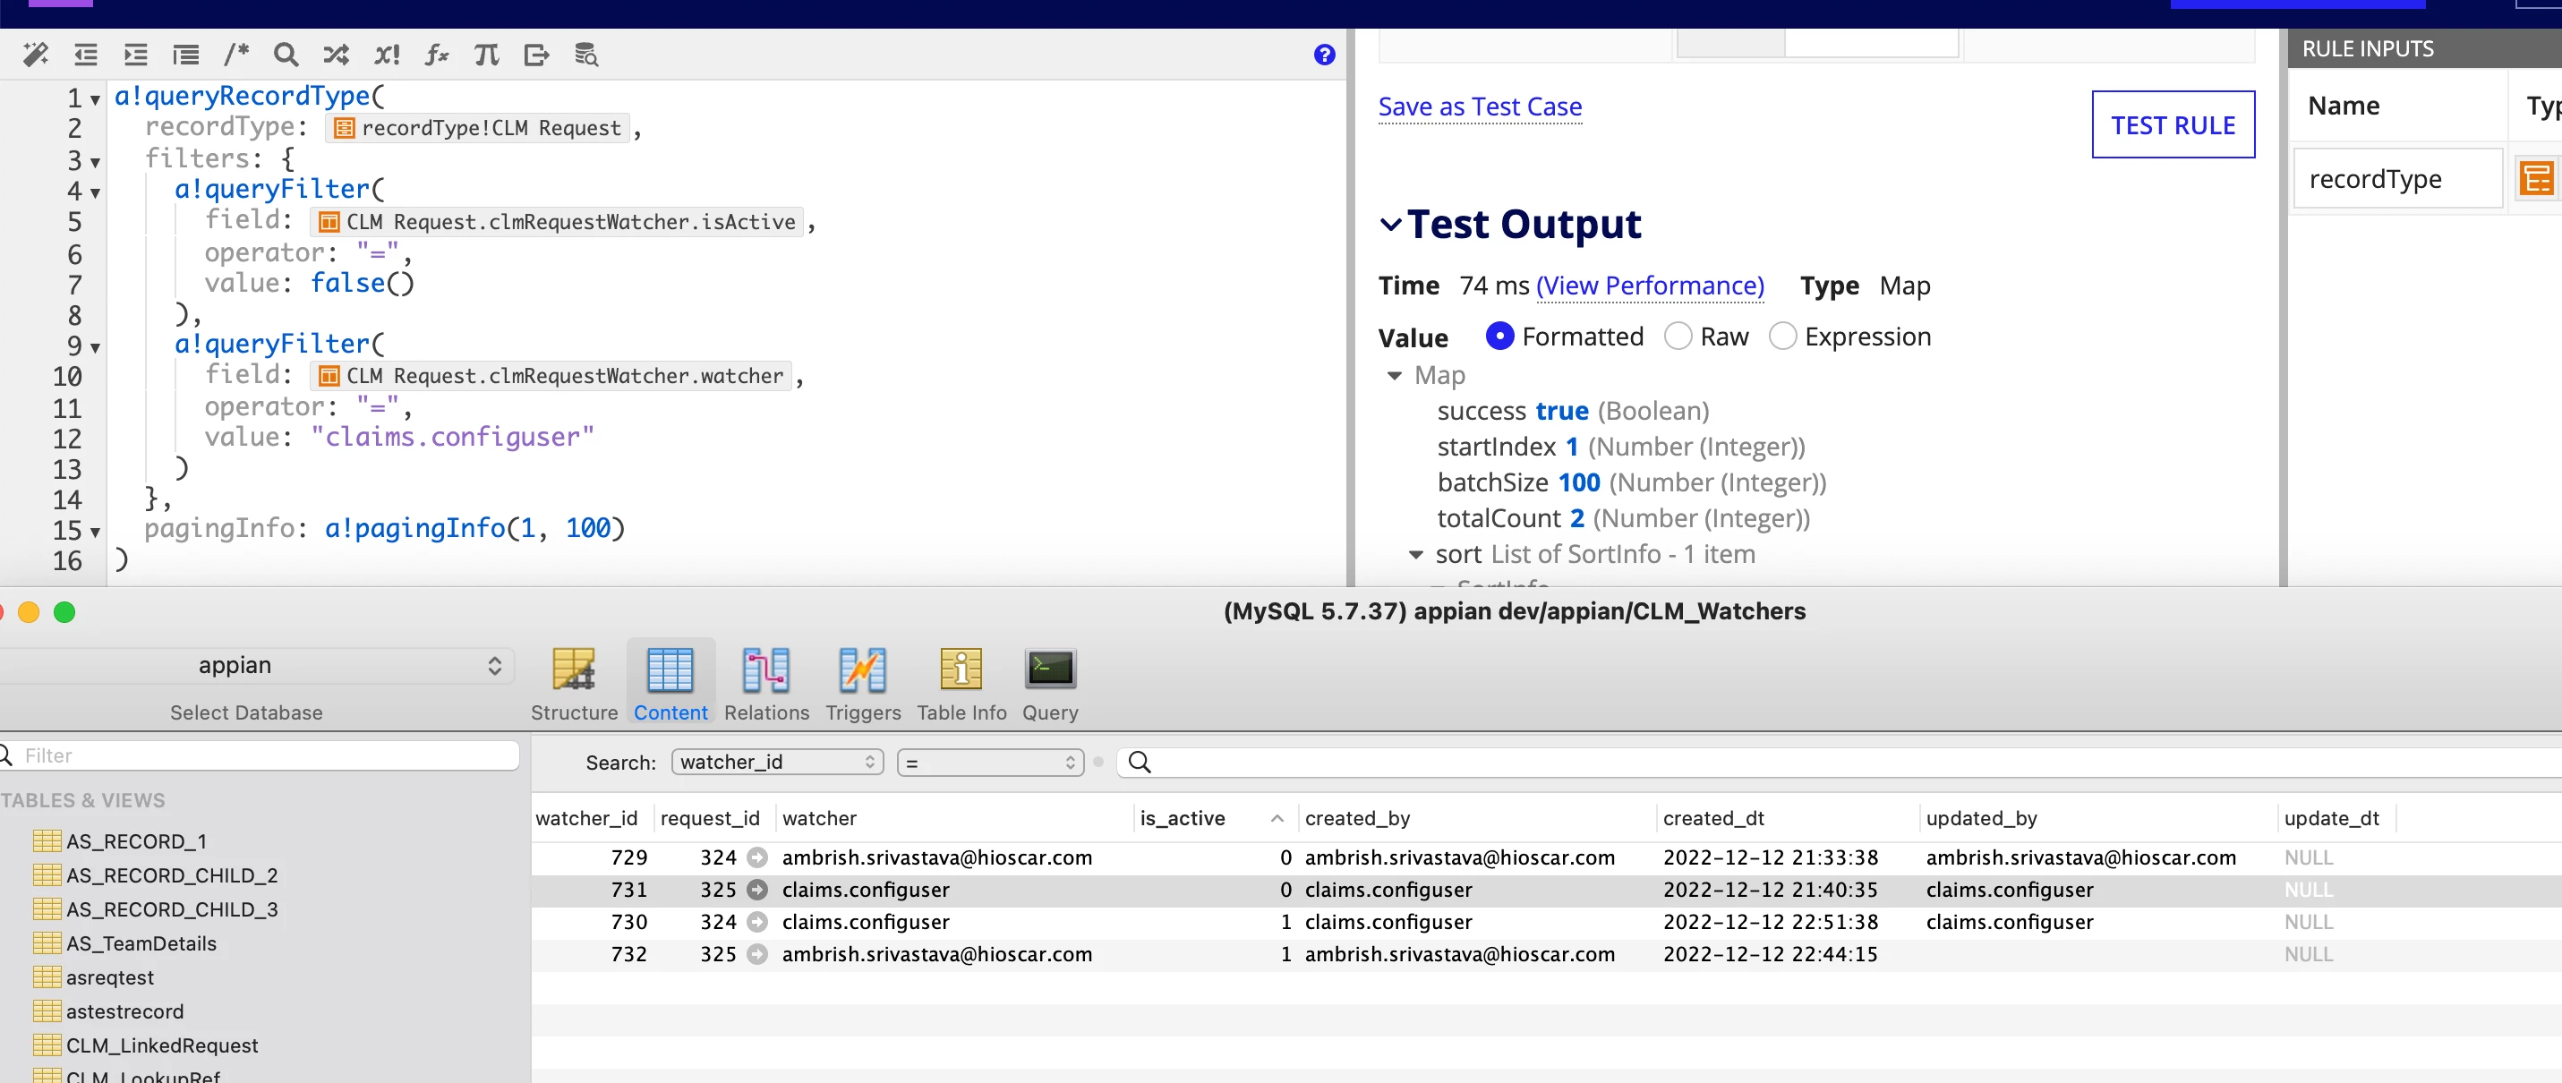The image size is (2562, 1083).
Task: Collapse the Map result tree node
Action: point(1395,375)
